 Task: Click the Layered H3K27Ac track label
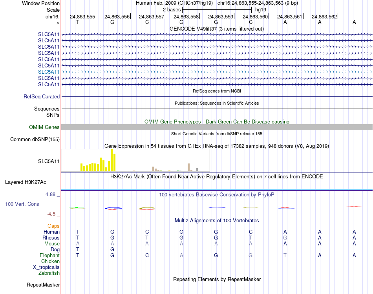pos(26,182)
